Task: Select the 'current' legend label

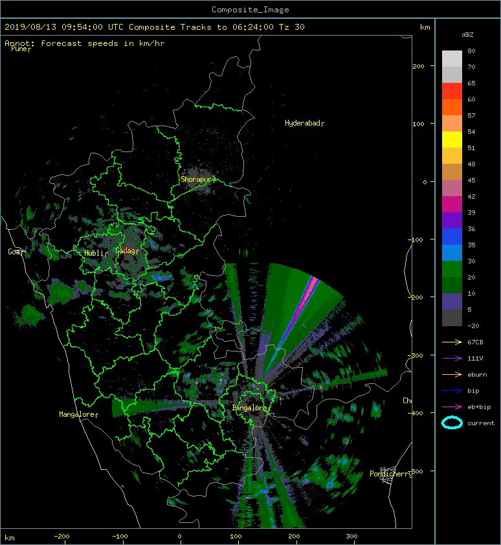Action: (x=481, y=423)
